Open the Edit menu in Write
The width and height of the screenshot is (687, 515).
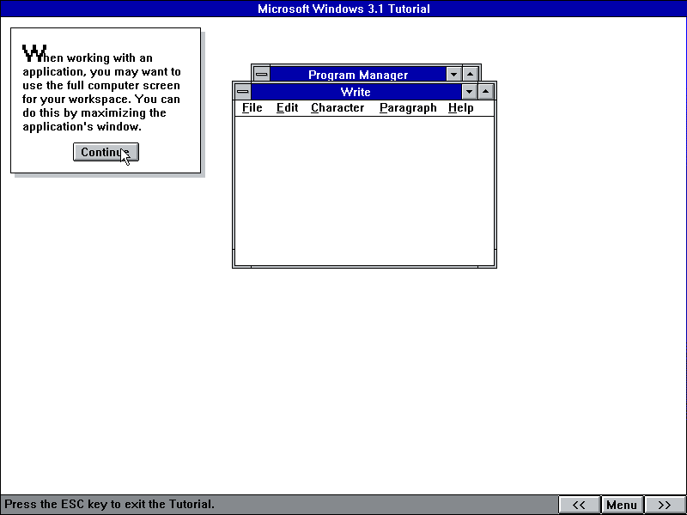pyautogui.click(x=287, y=108)
